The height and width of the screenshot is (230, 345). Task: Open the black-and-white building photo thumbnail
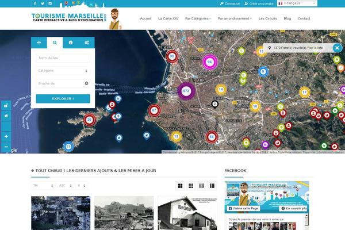[187, 213]
